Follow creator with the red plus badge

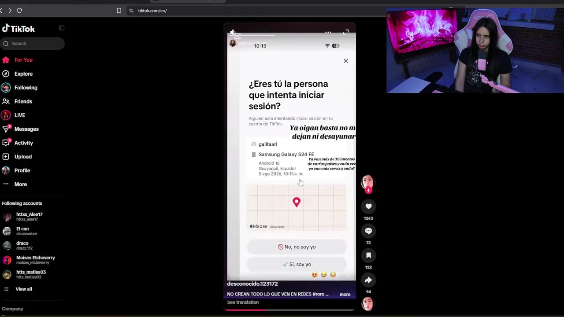[x=368, y=190]
